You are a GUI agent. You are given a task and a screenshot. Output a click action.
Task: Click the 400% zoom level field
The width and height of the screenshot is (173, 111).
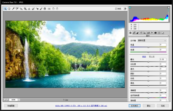click(13, 100)
